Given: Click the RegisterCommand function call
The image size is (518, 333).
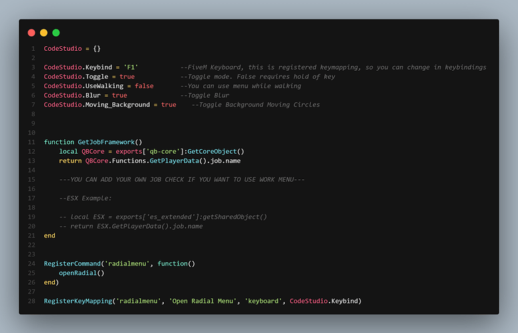Looking at the screenshot, I should coord(72,263).
